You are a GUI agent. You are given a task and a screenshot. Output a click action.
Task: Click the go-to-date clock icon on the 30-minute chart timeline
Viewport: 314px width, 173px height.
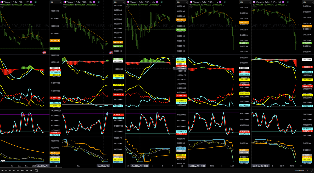point(307,166)
